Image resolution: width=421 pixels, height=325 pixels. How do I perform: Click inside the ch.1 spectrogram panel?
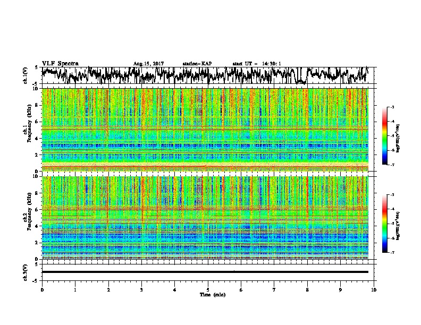(x=205, y=130)
